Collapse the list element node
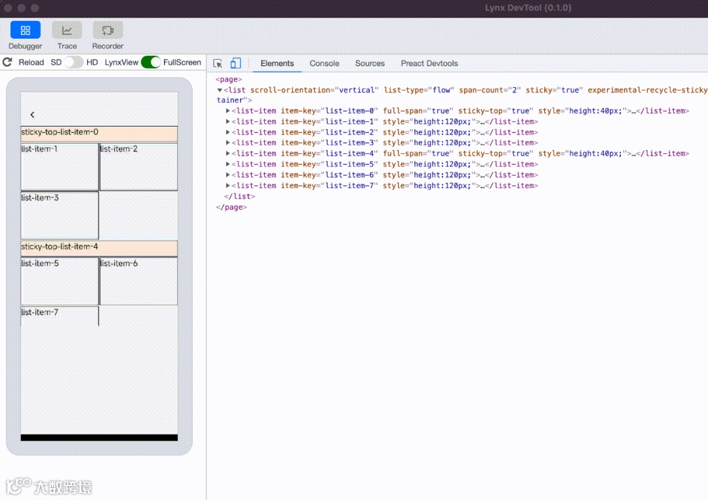The height and width of the screenshot is (500, 708). pyautogui.click(x=220, y=90)
